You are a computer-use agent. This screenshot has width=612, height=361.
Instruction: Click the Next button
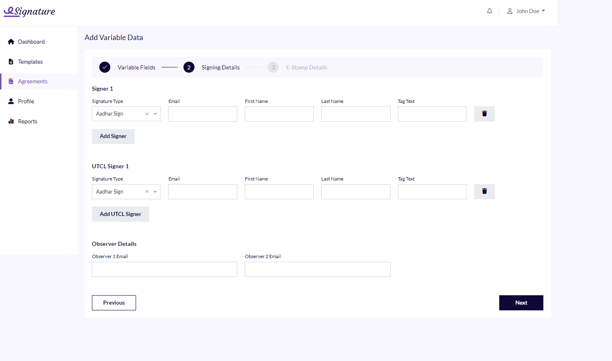pyautogui.click(x=521, y=303)
